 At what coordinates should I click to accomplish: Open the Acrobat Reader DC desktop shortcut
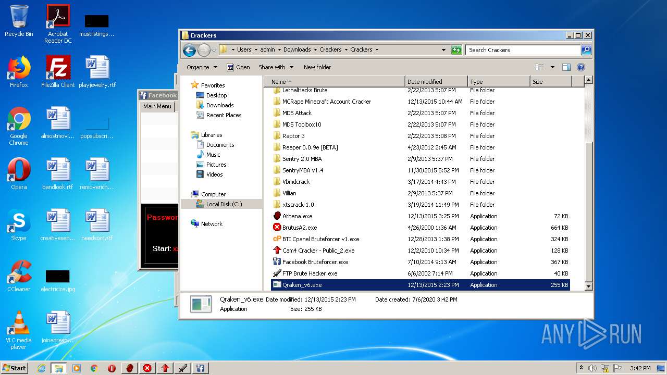click(58, 24)
